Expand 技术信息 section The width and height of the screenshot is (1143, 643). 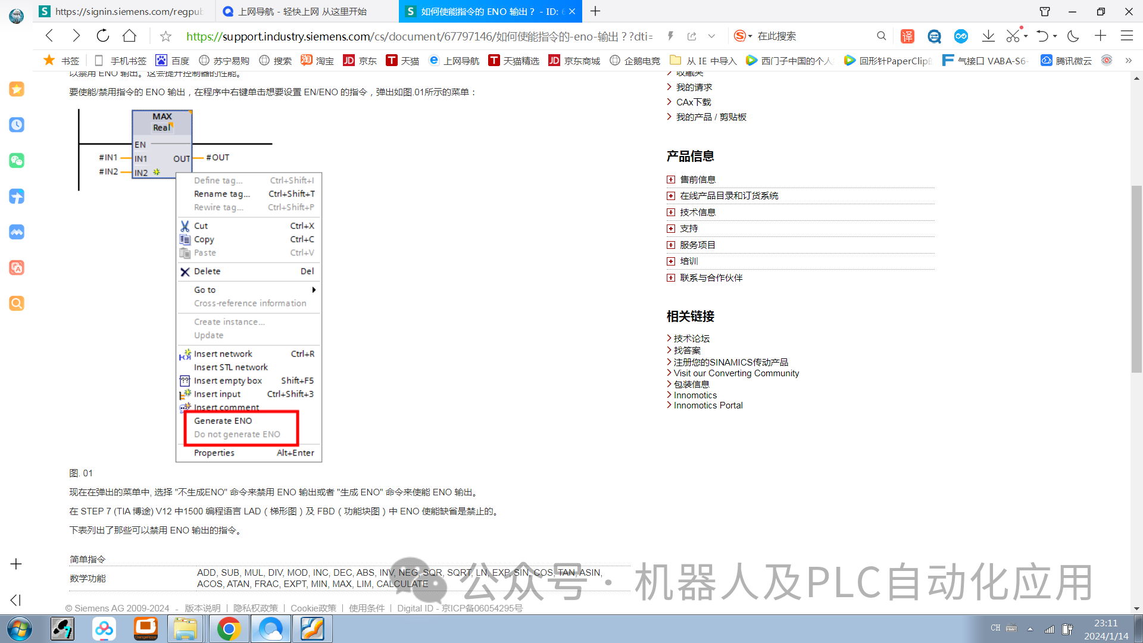click(671, 213)
